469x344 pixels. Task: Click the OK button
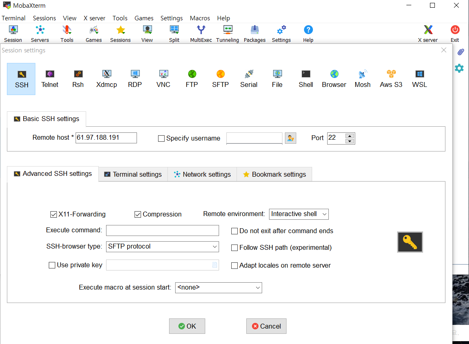[187, 326]
